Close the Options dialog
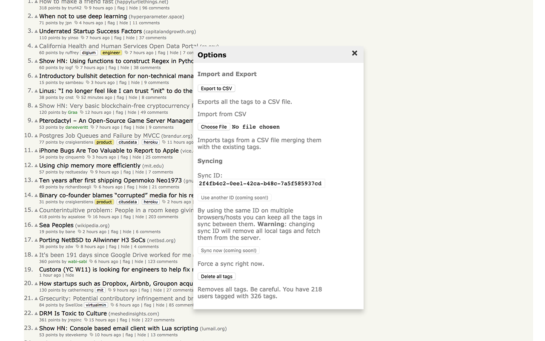The image size is (545, 341). click(x=355, y=53)
